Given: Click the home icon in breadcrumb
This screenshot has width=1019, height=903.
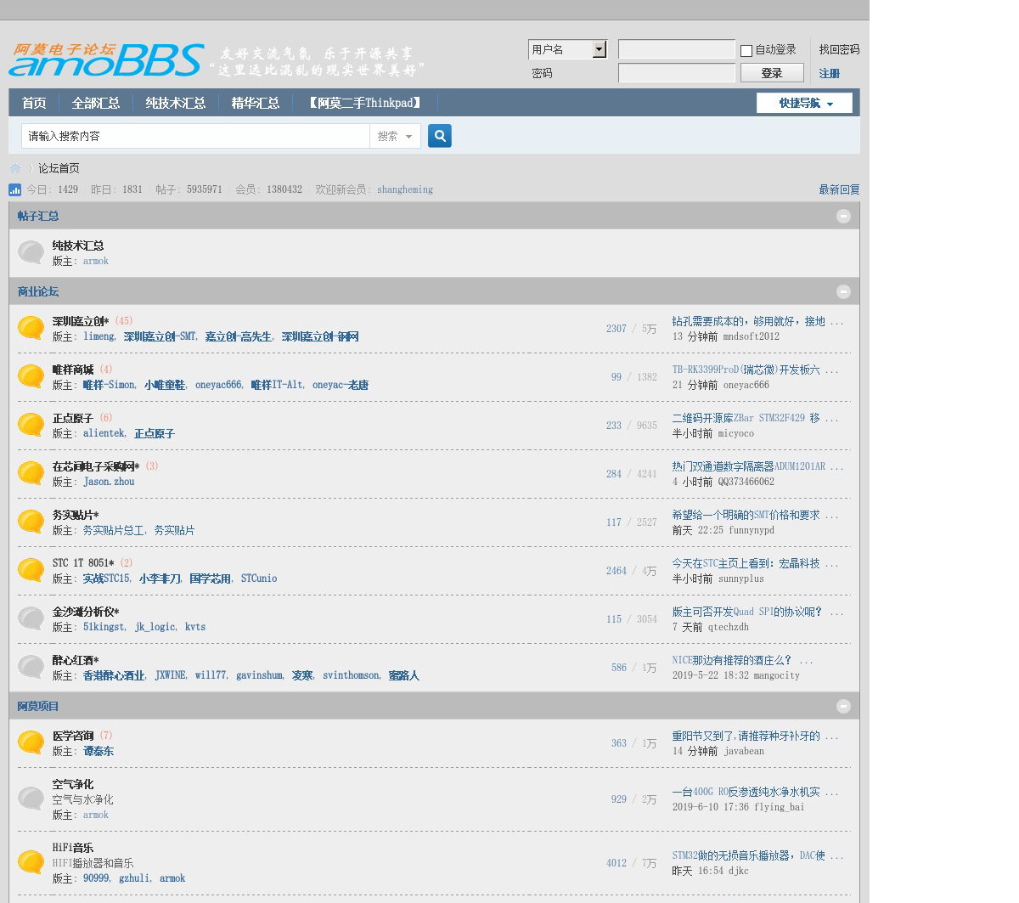Looking at the screenshot, I should point(15,168).
